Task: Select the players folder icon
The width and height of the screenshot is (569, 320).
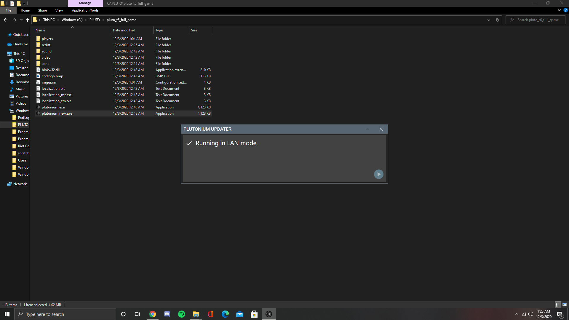Action: [x=38, y=39]
